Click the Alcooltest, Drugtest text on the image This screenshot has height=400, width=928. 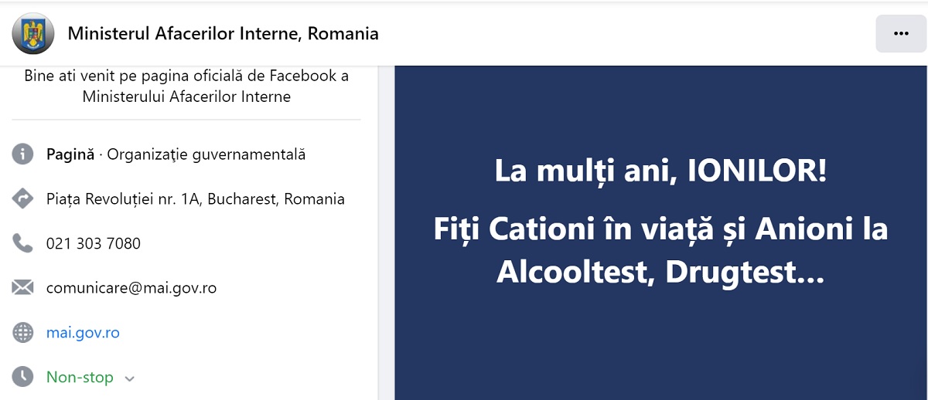pyautogui.click(x=661, y=271)
